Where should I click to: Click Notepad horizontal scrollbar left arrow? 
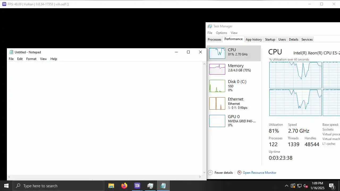pos(9,177)
